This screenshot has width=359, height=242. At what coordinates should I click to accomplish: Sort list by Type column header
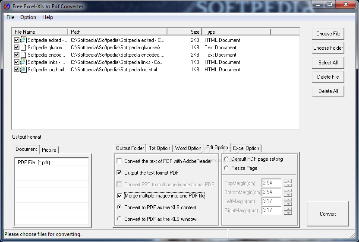236,32
